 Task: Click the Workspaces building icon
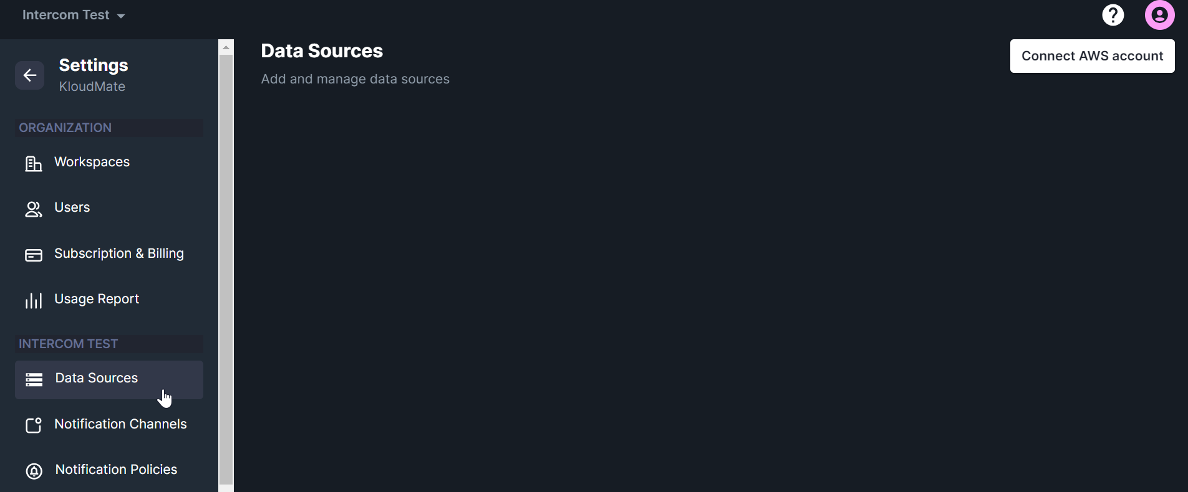coord(34,163)
